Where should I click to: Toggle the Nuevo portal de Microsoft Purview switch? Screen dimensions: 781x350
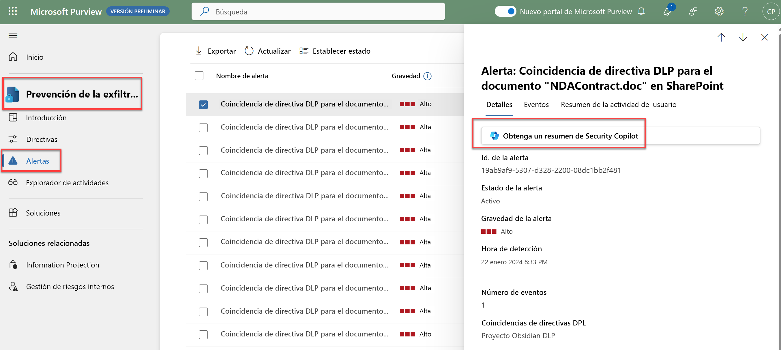pyautogui.click(x=505, y=12)
